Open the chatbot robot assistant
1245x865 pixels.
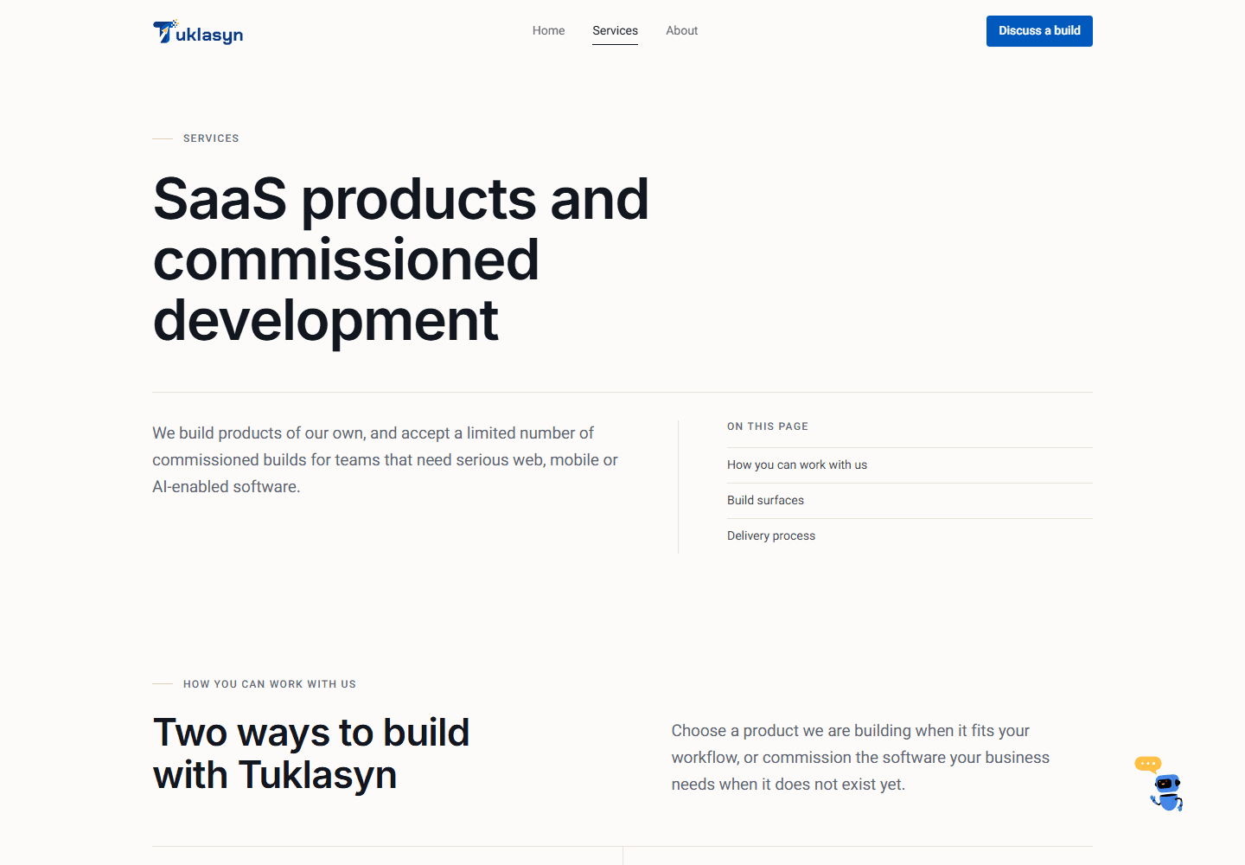click(x=1160, y=784)
